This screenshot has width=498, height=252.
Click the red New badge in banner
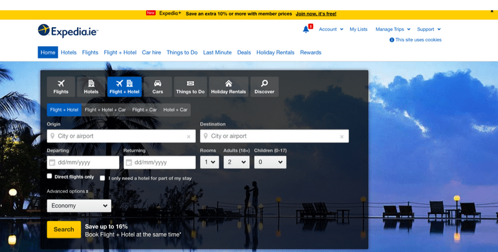151,13
